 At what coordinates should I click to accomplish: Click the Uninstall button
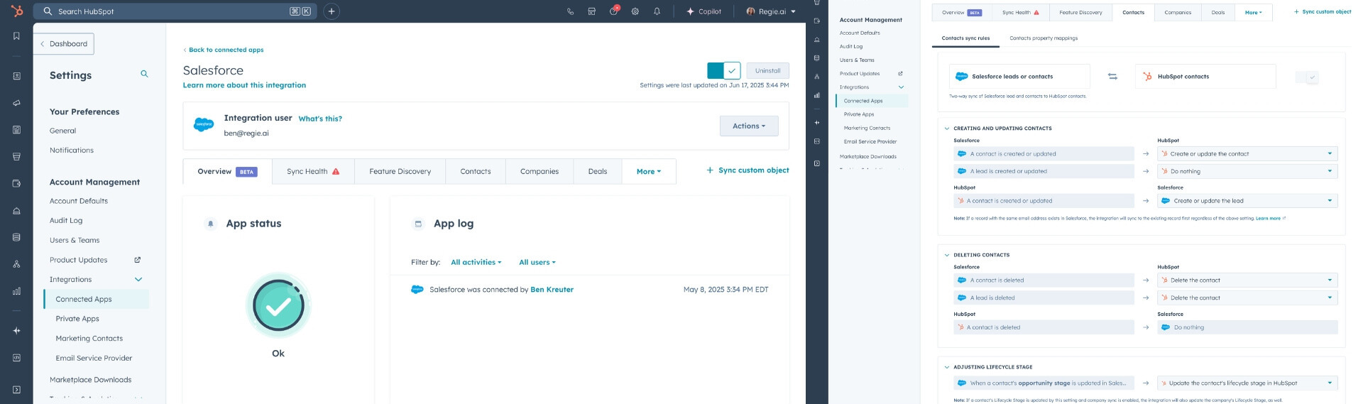coord(767,70)
